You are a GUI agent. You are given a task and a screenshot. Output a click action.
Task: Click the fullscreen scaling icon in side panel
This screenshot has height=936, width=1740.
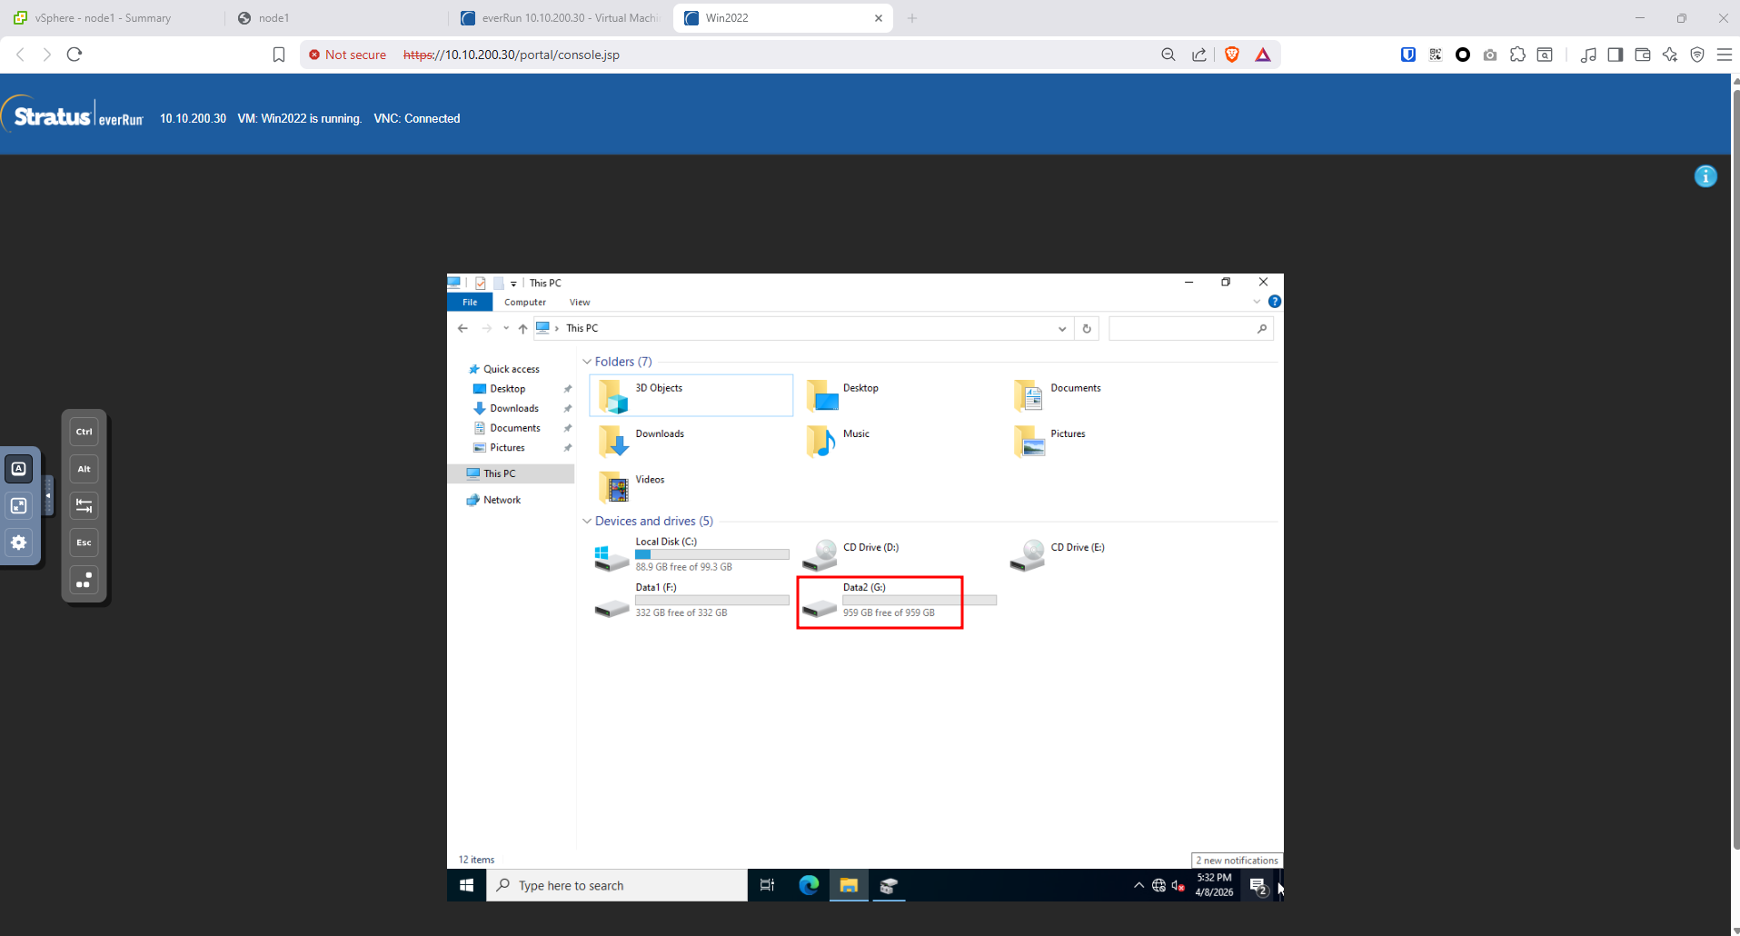18,505
